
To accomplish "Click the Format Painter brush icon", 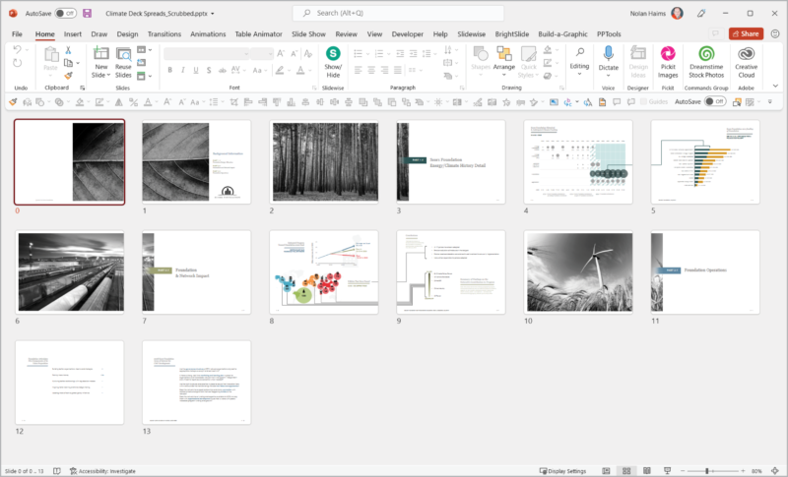I will 68,76.
